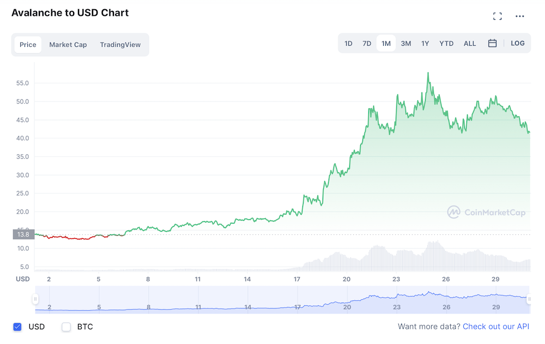Select the Price tab

point(28,45)
